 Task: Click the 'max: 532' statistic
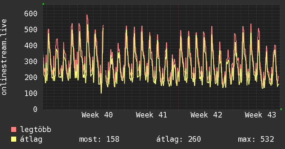coord(256,139)
